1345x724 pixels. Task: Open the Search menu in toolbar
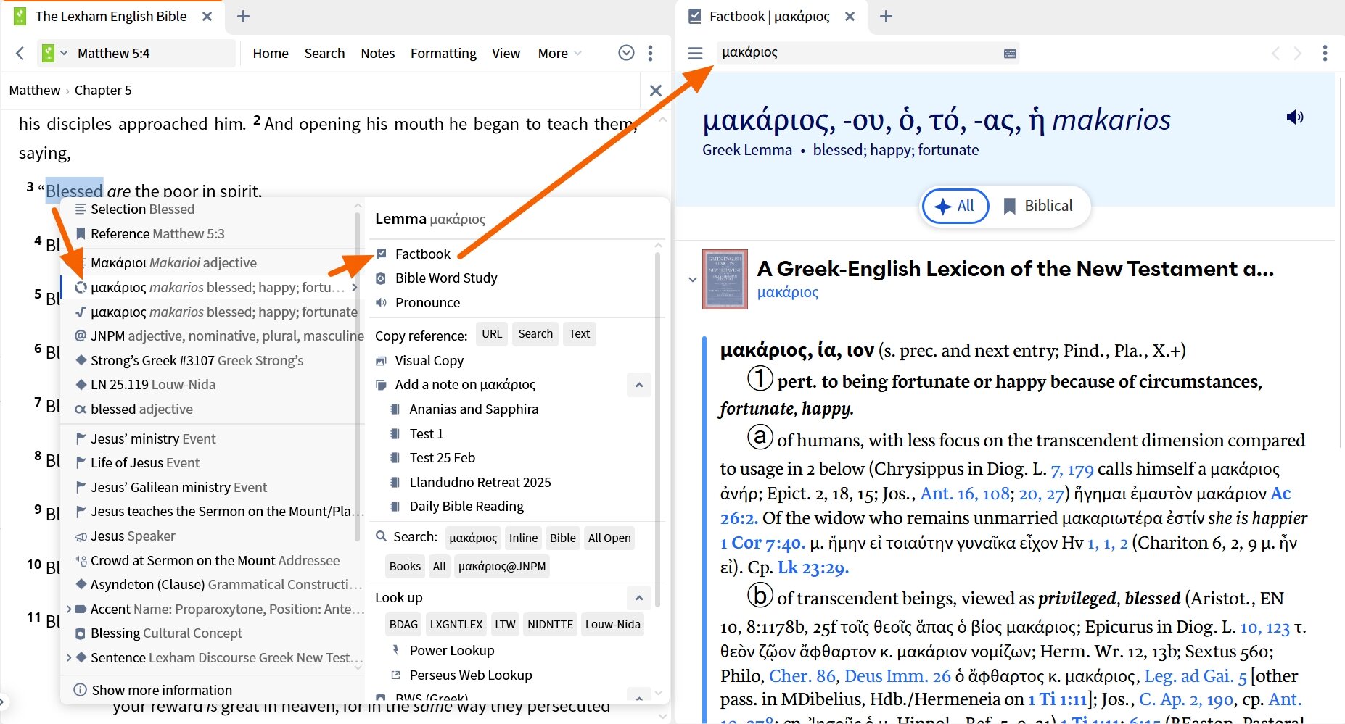pos(324,53)
